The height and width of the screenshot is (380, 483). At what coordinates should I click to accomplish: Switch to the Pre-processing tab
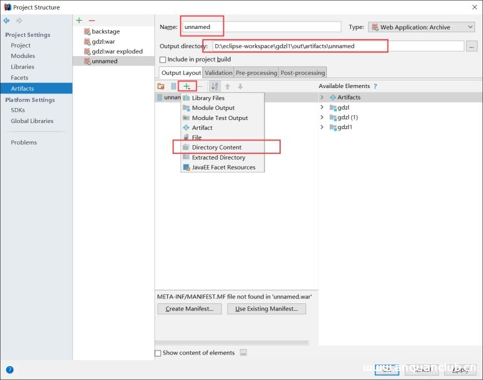coord(256,73)
